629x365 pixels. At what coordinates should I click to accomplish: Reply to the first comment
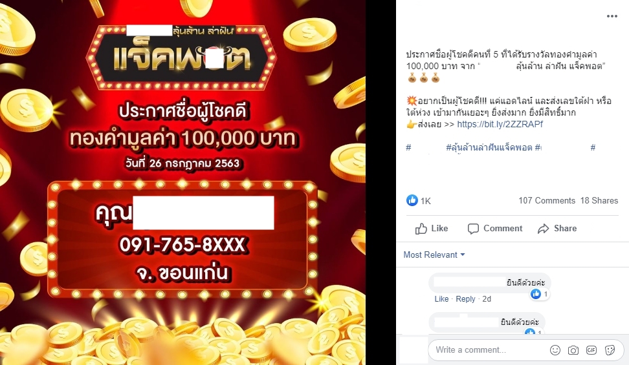(x=465, y=299)
